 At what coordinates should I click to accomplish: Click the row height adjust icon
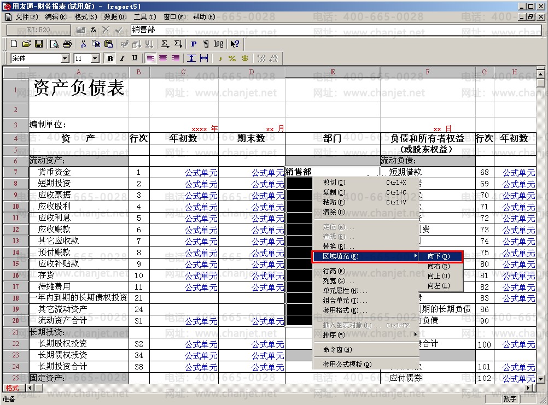click(x=191, y=58)
